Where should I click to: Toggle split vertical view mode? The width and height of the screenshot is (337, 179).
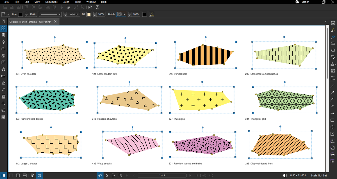tap(18, 175)
